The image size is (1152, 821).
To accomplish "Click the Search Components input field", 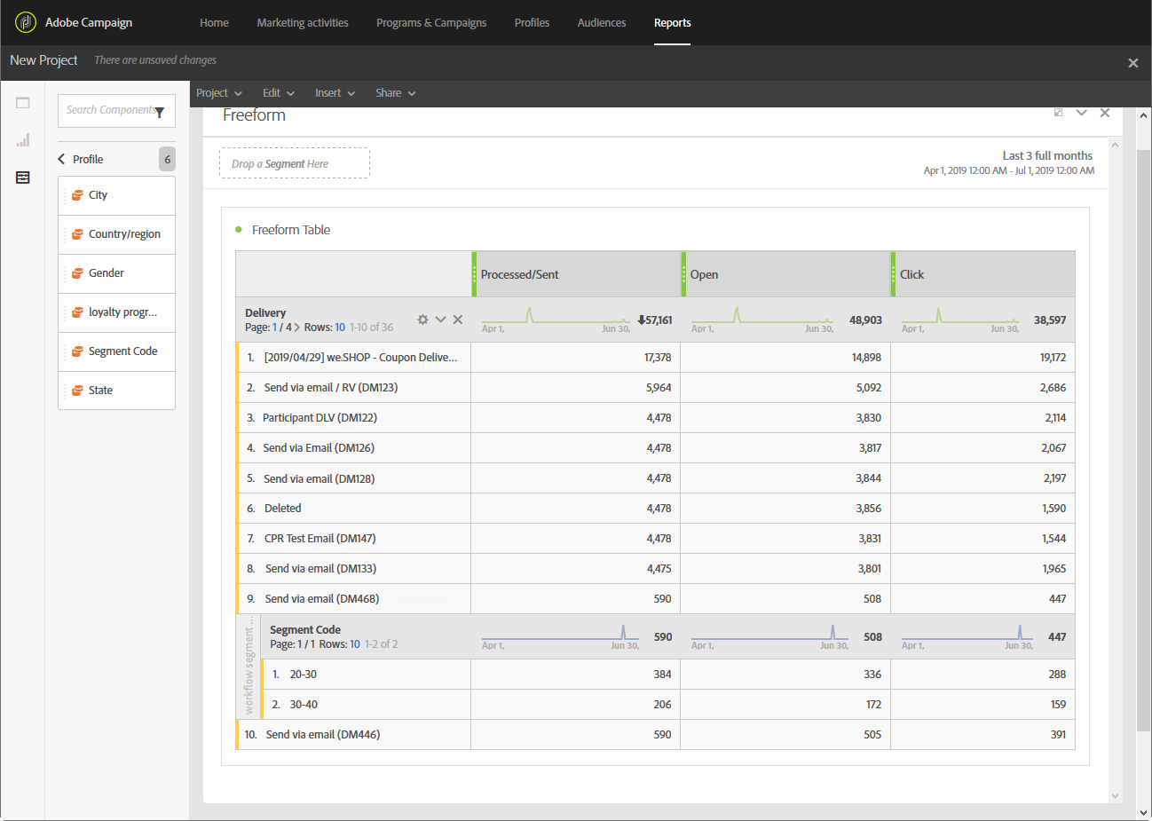I will point(108,111).
